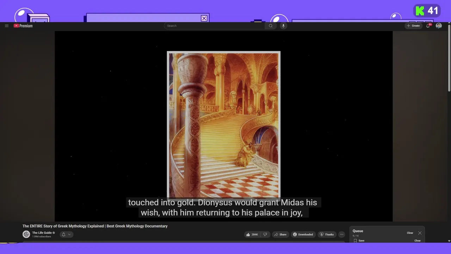This screenshot has height=254, width=451.
Task: Open more actions ellipsis menu
Action: 341,235
